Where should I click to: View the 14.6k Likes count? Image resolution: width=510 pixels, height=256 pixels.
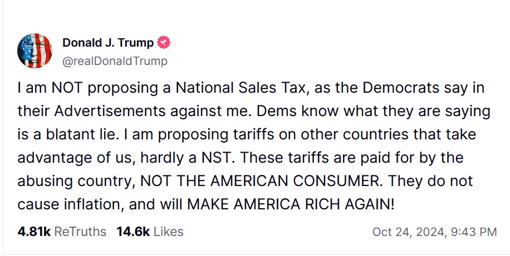click(133, 232)
